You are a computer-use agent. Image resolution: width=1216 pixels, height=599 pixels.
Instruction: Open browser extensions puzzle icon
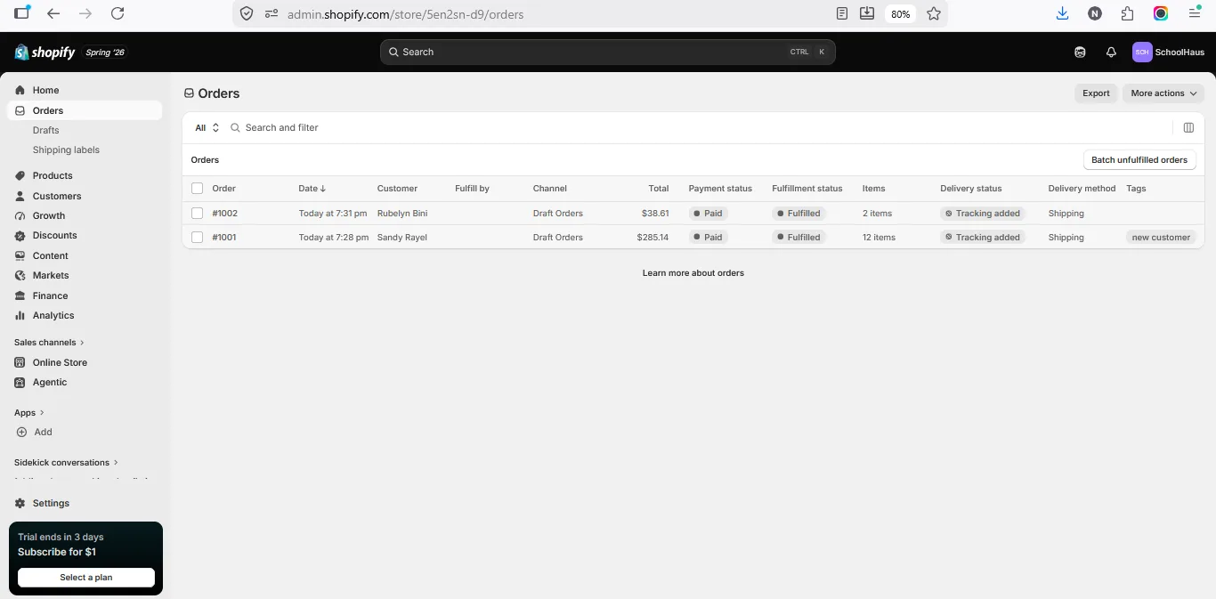[x=1128, y=13]
